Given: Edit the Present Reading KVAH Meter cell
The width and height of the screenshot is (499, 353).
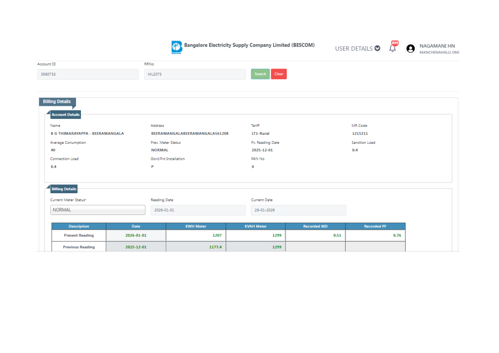Looking at the screenshot, I should 255,235.
